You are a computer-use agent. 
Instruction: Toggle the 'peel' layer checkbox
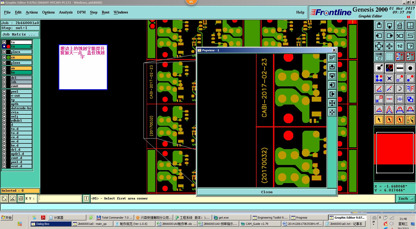[4, 92]
